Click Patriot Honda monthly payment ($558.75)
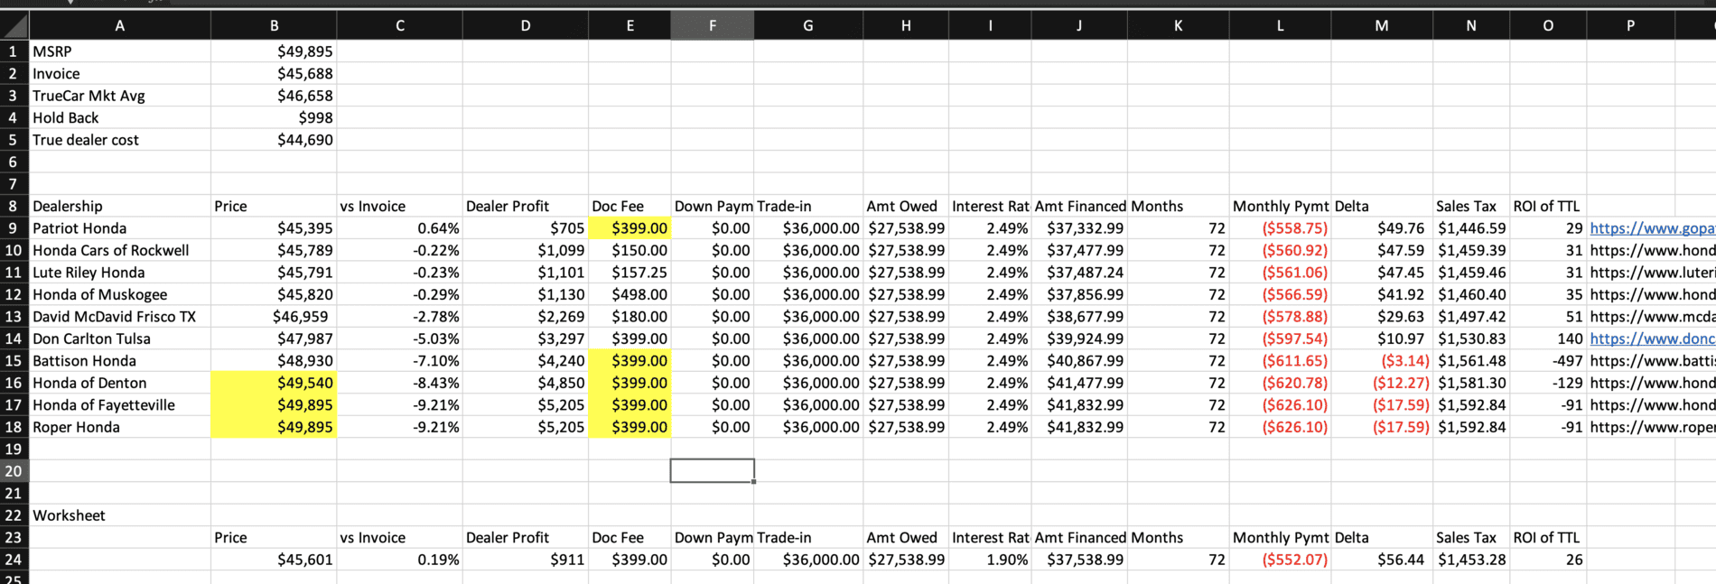 [1280, 228]
